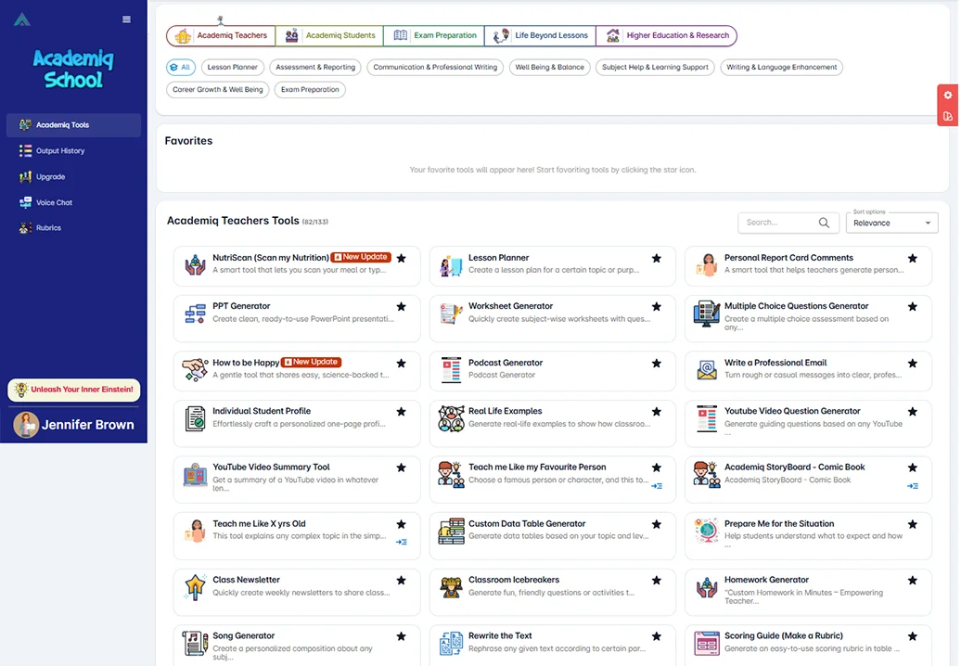Image resolution: width=961 pixels, height=666 pixels.
Task: Click the Podcast Generator tool icon
Action: click(451, 370)
